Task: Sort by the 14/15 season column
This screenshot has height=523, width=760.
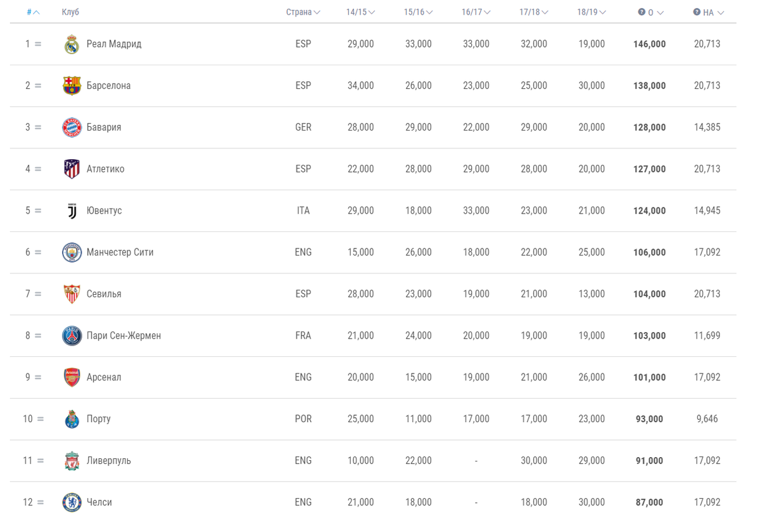Action: pos(360,12)
